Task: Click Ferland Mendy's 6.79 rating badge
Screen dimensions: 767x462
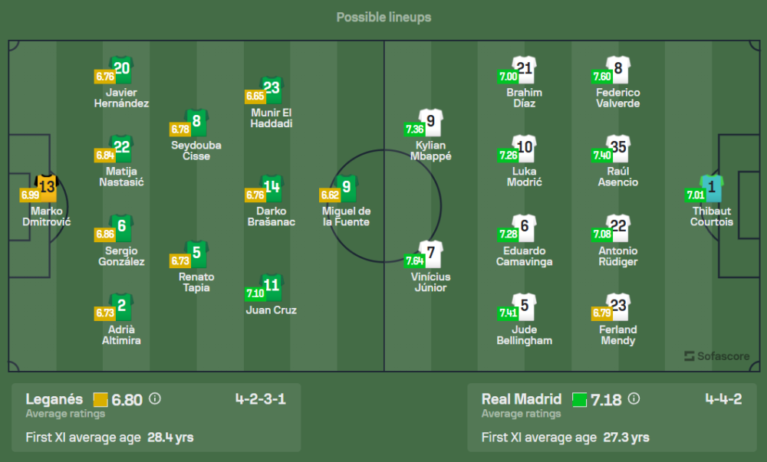Action: click(x=602, y=313)
